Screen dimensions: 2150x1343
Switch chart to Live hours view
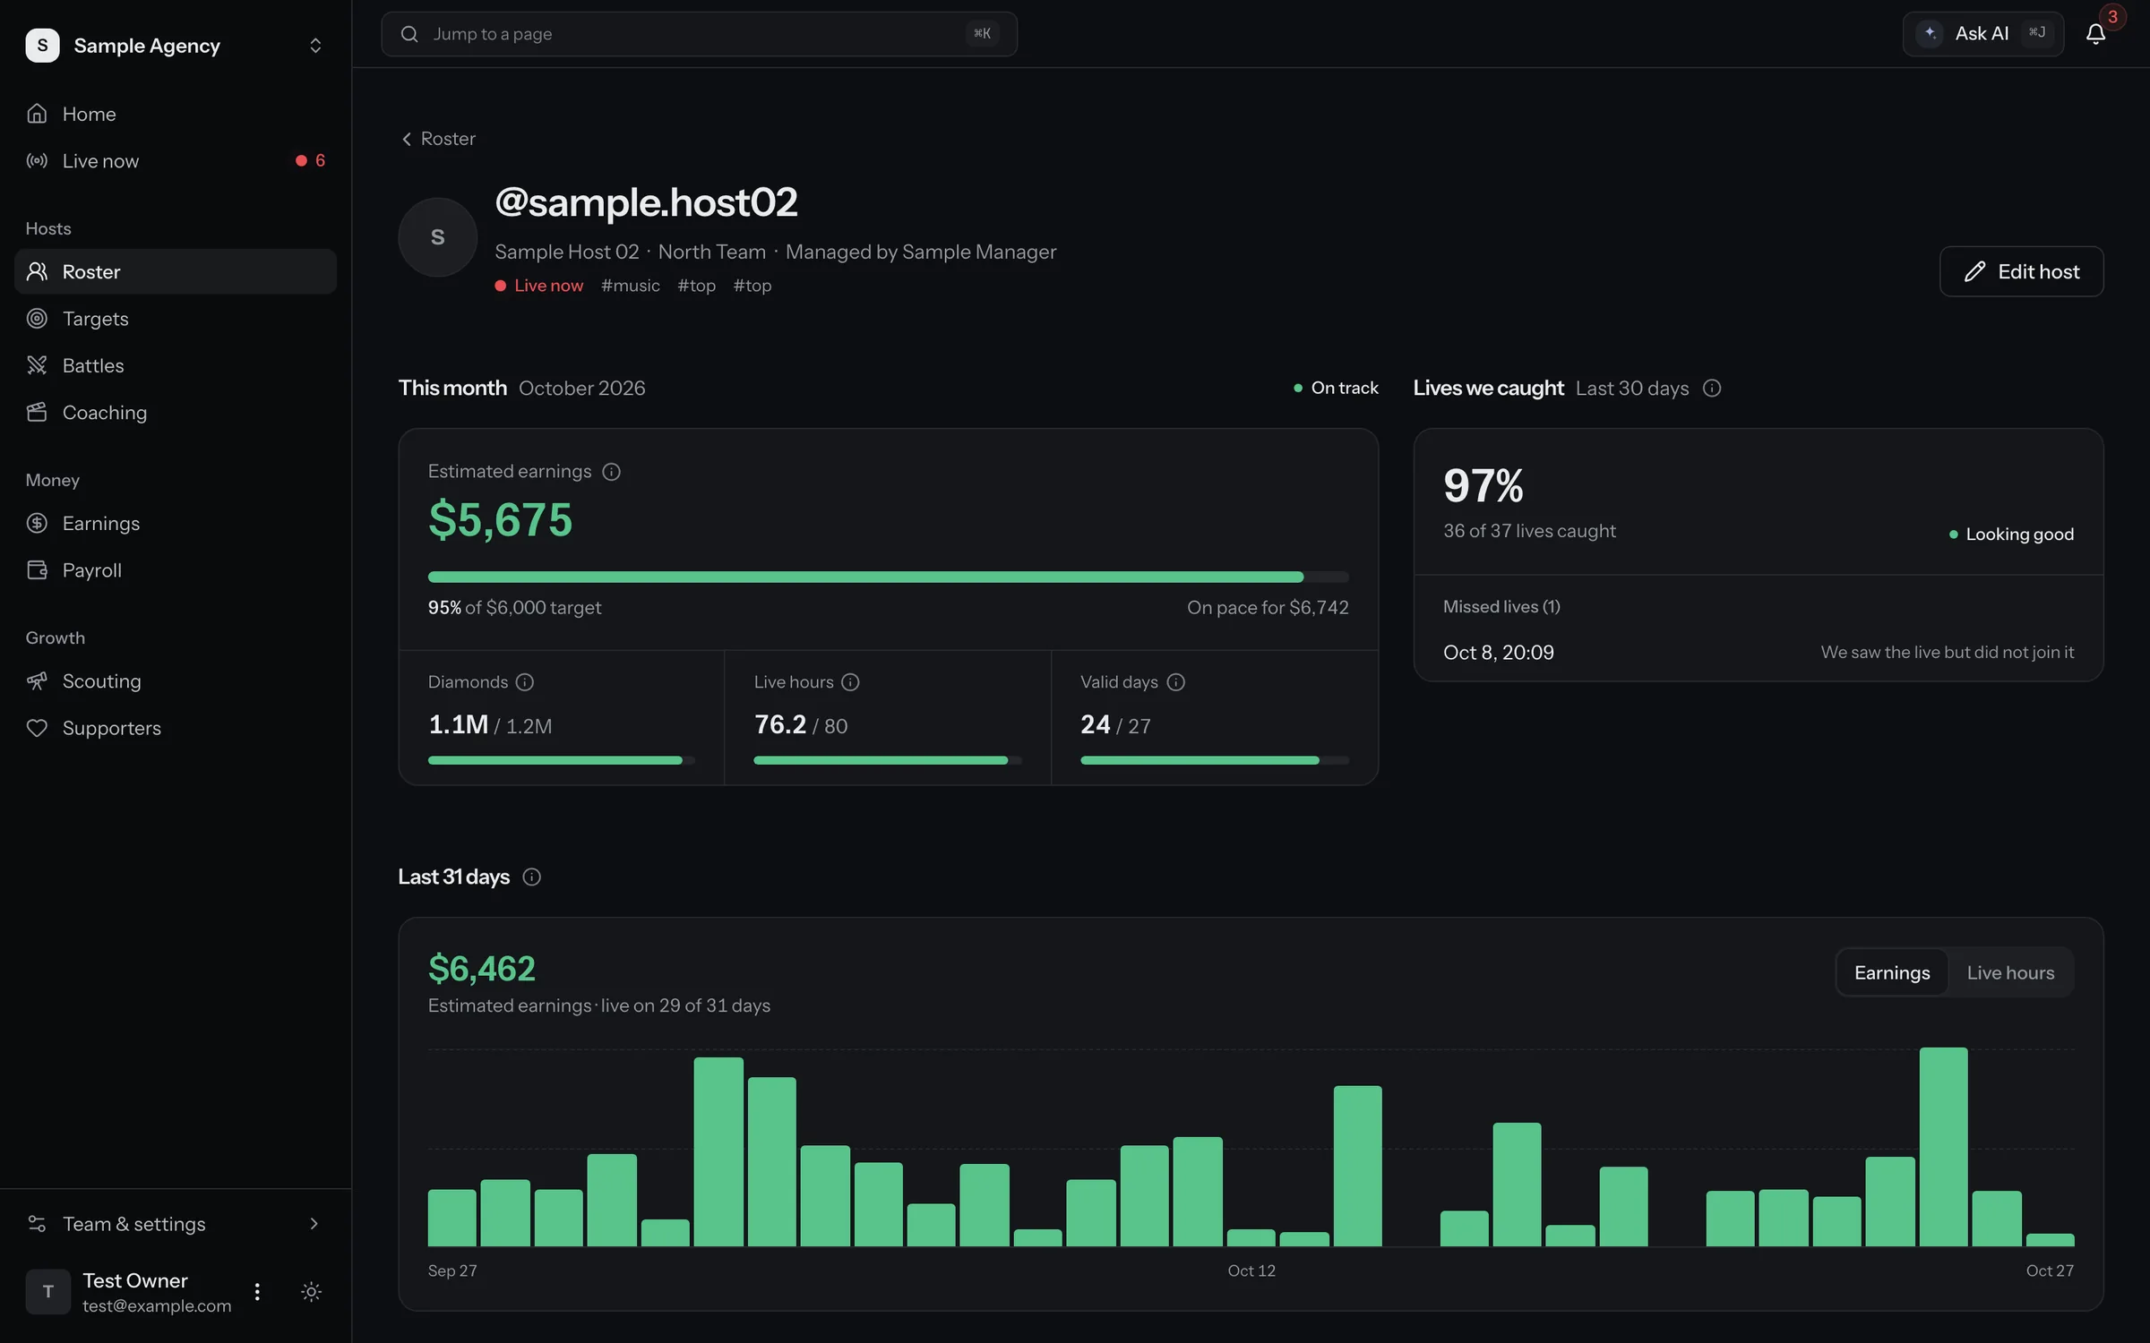(x=2010, y=972)
